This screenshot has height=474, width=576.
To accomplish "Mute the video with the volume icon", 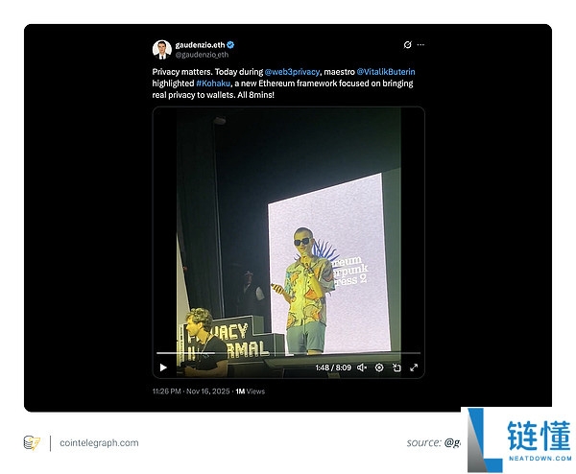I will (x=361, y=367).
